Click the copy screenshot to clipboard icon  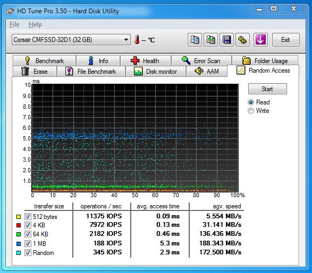210,40
